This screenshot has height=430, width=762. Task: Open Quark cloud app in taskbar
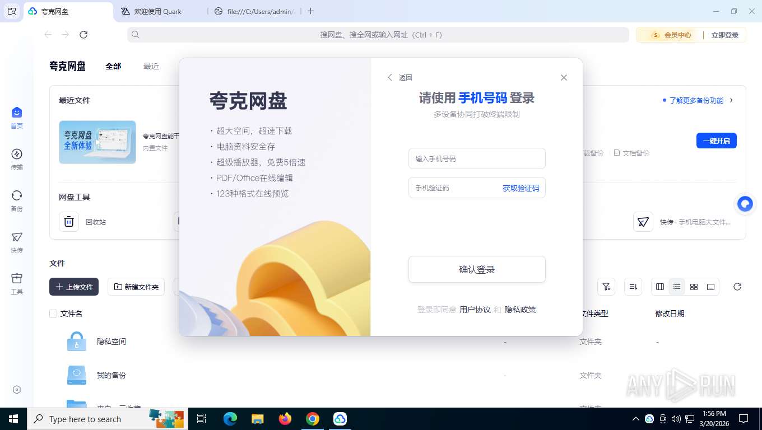pyautogui.click(x=340, y=419)
